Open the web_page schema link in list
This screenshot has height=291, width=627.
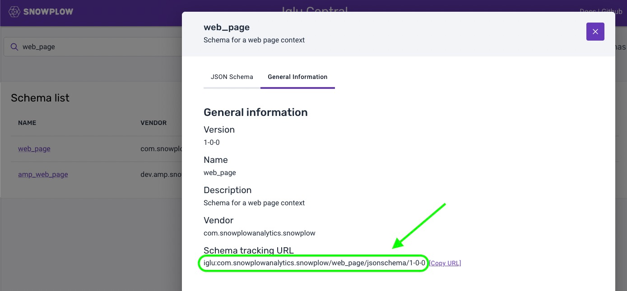point(34,148)
